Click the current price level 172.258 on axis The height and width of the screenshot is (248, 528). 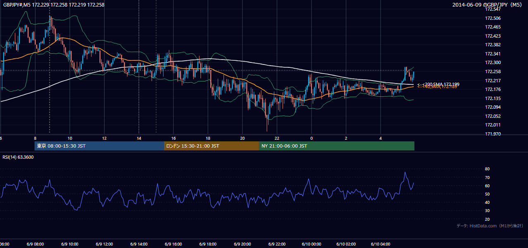[492, 72]
